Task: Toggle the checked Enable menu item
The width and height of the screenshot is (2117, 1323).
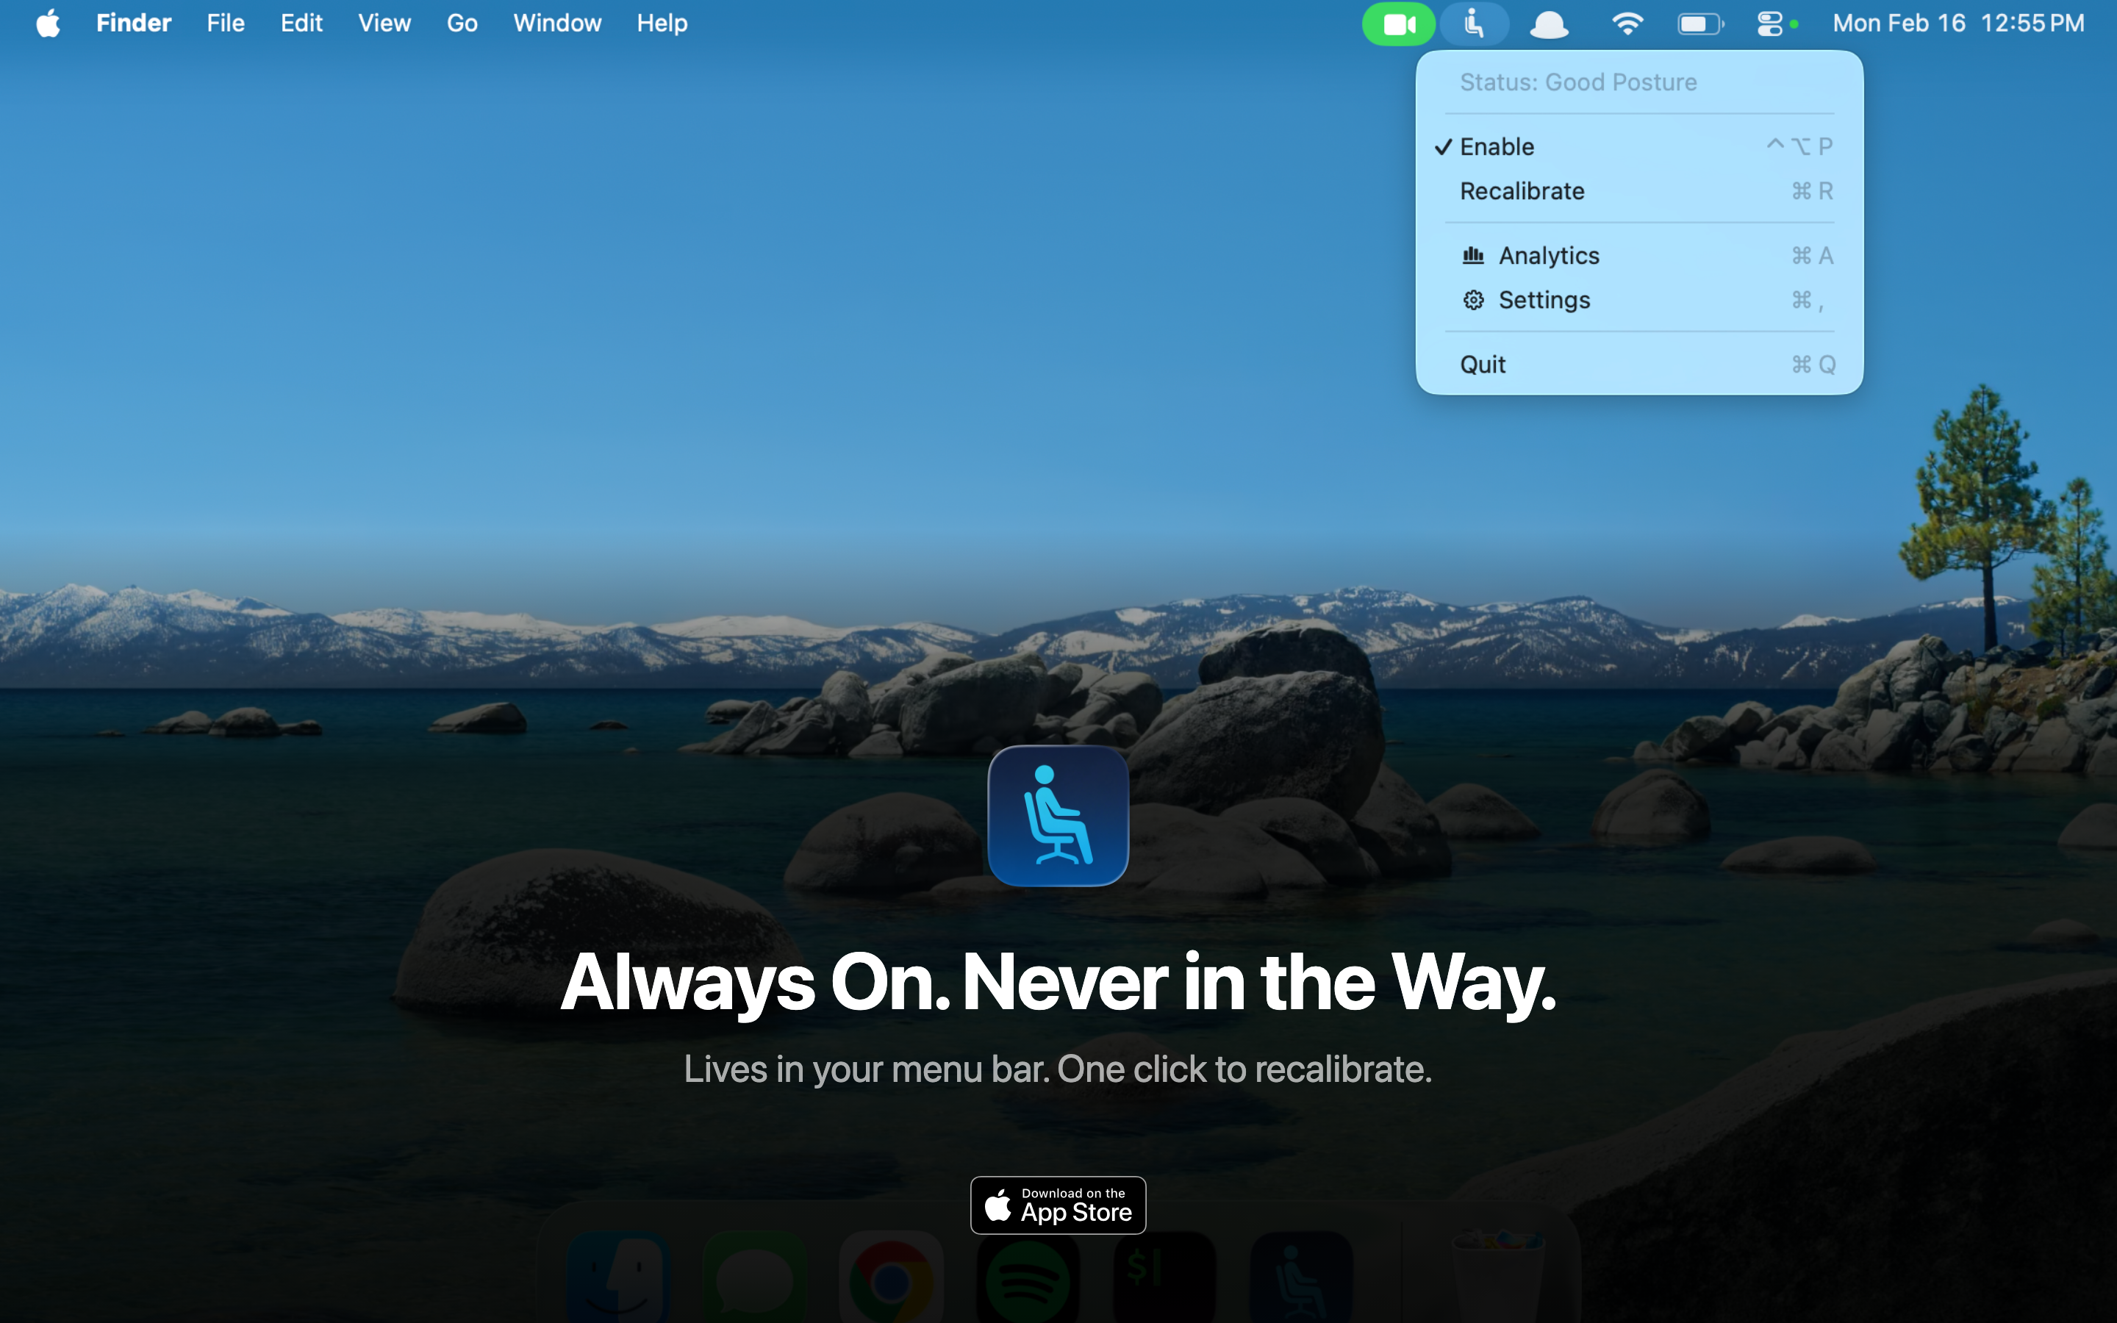Action: [x=1497, y=147]
